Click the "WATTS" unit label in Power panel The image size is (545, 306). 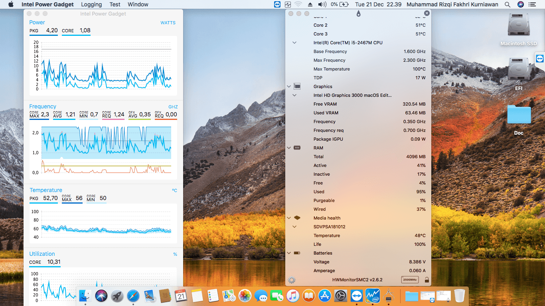tap(168, 23)
